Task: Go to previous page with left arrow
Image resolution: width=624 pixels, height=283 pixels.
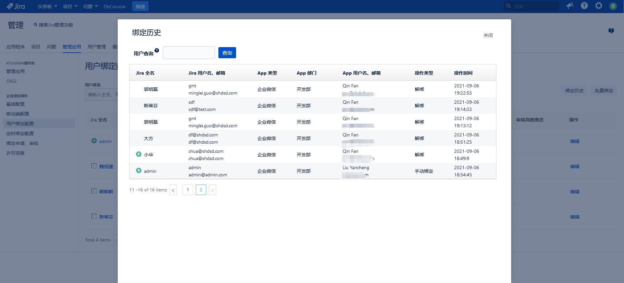Action: point(173,190)
